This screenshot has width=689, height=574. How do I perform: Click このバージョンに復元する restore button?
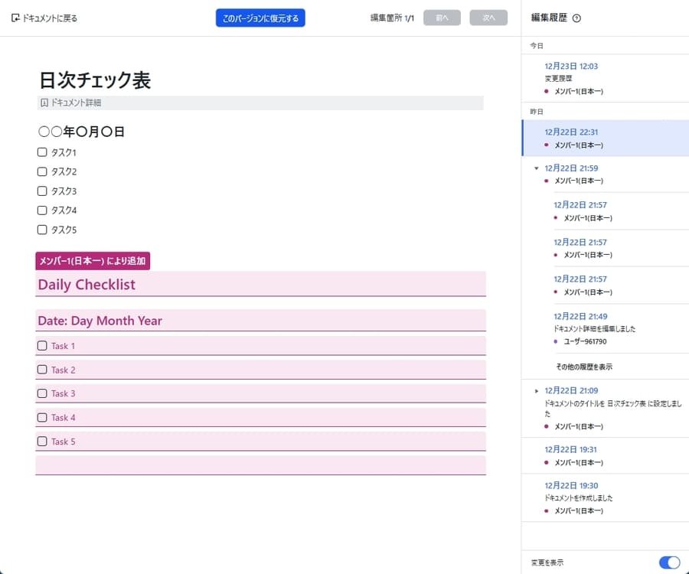260,17
